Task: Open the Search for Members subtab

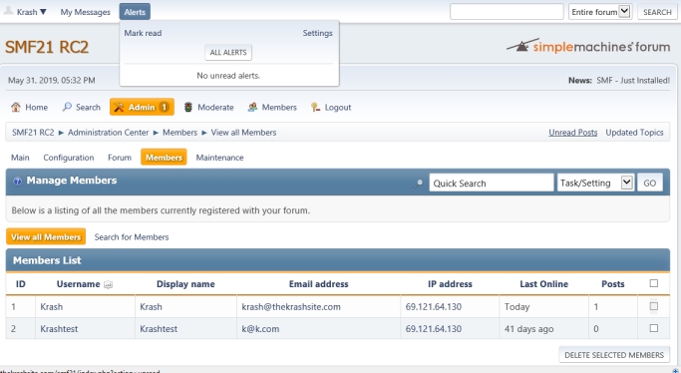Action: tap(132, 237)
